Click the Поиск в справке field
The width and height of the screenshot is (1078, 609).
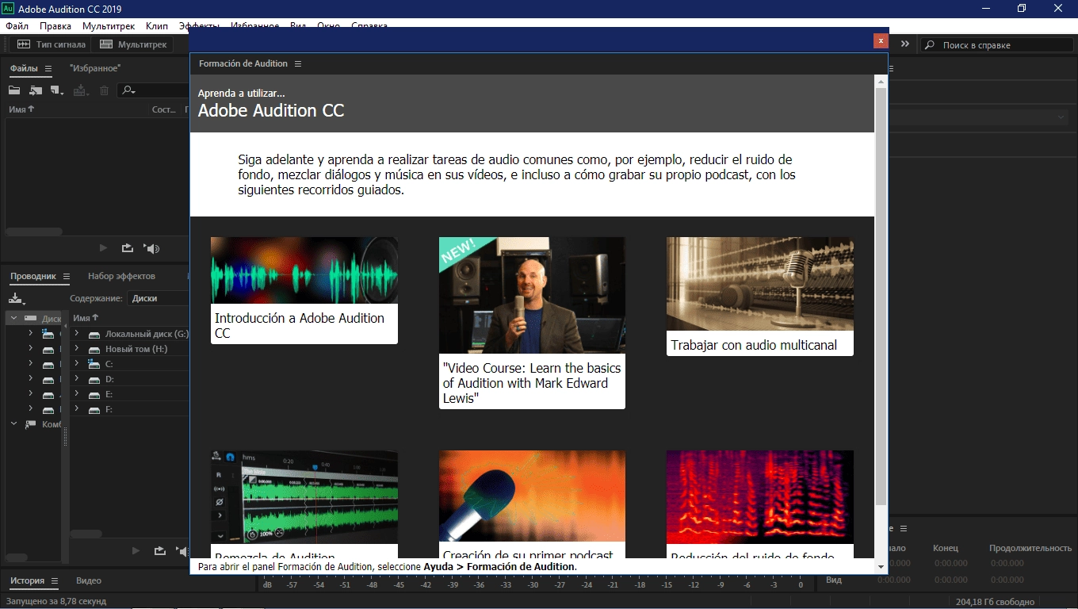pos(999,45)
